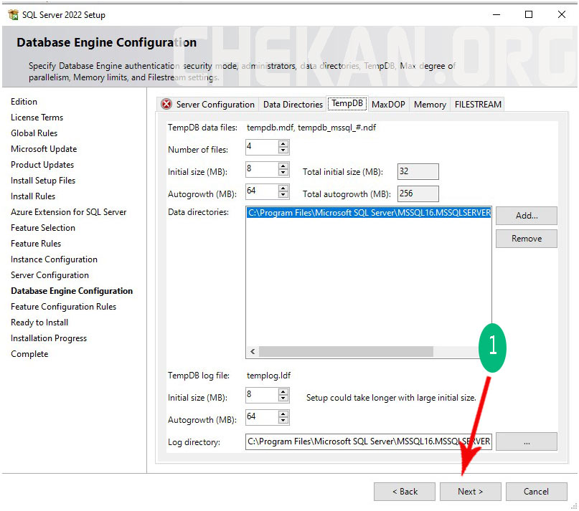Click Feature Configuration Rules step
Image resolution: width=579 pixels, height=511 pixels.
pos(64,307)
